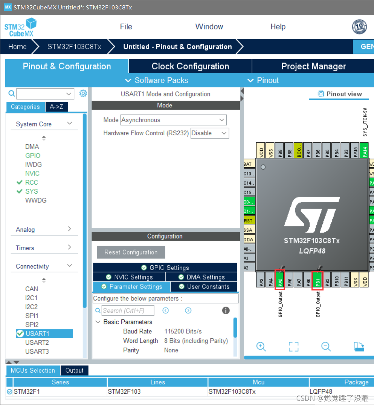Open the Pinout dropdown menu
This screenshot has width=374, height=405.
(263, 80)
